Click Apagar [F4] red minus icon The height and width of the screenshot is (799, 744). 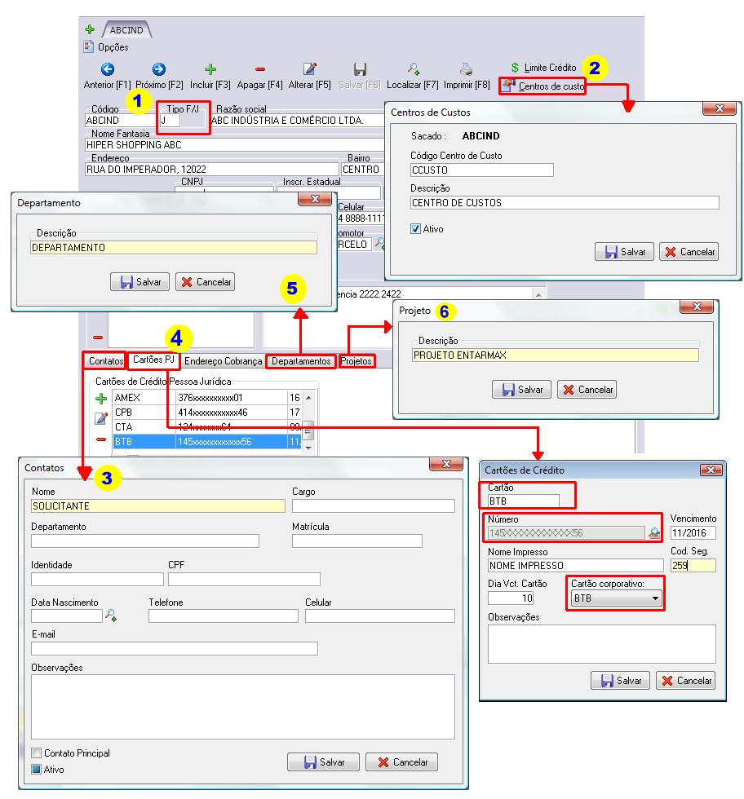click(x=260, y=69)
